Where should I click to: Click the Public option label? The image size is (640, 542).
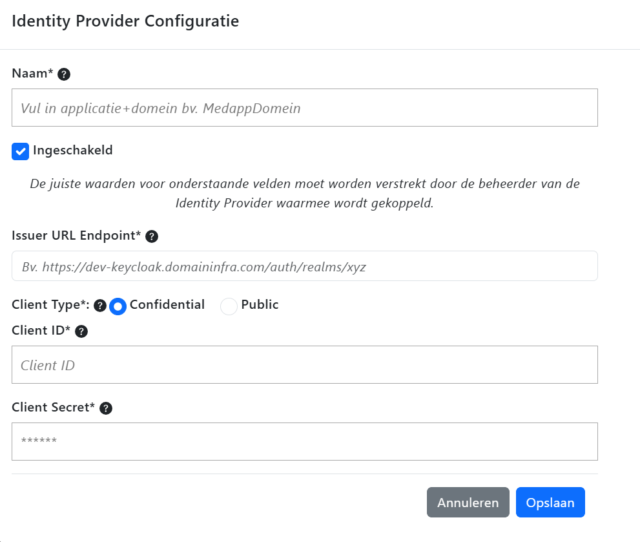(x=260, y=305)
